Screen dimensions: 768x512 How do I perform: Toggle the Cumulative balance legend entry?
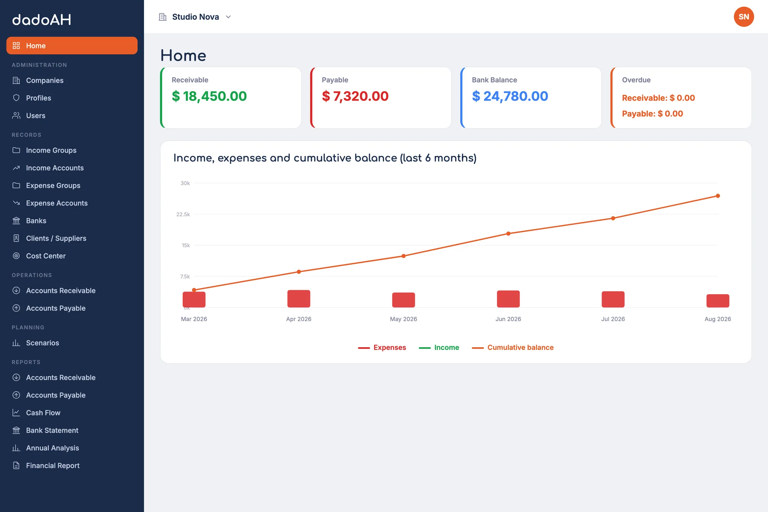tap(513, 348)
